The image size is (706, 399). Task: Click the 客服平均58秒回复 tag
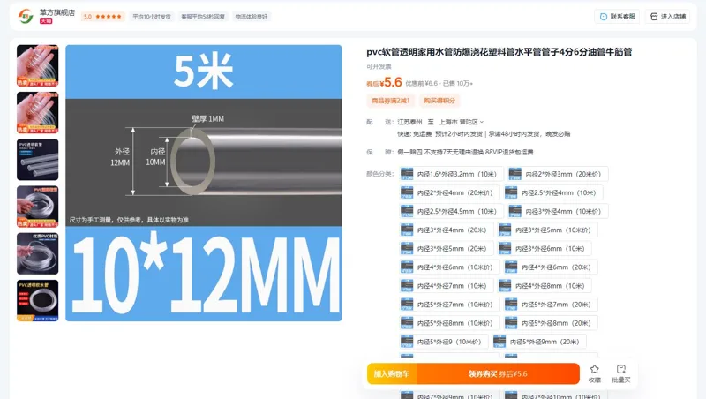click(203, 17)
